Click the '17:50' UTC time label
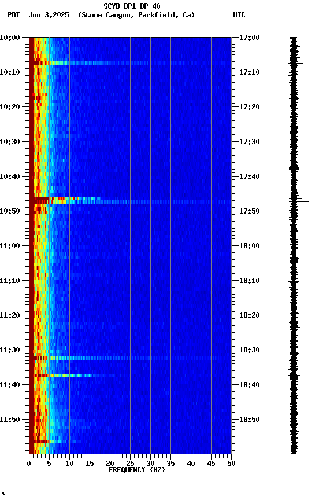 point(250,211)
